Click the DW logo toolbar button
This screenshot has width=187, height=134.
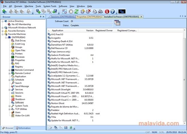pyautogui.click(x=122, y=12)
